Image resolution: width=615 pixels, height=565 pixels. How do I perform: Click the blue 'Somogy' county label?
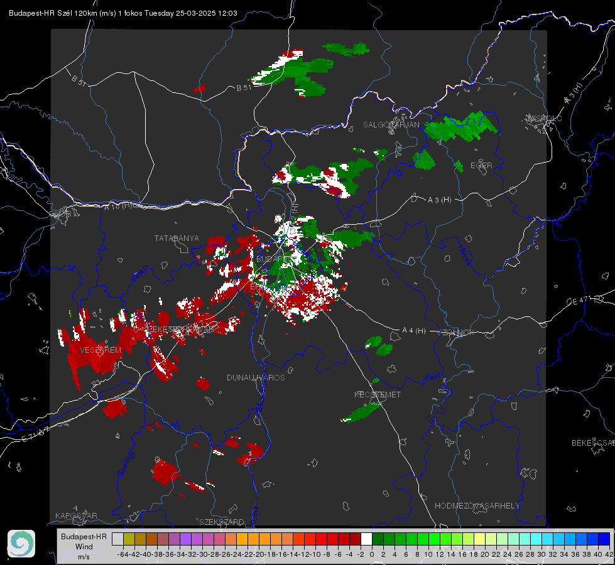pos(127,463)
